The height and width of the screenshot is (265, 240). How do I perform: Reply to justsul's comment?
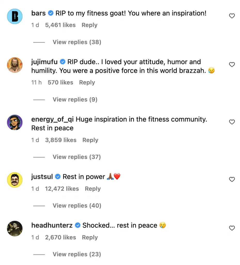tap(93, 189)
